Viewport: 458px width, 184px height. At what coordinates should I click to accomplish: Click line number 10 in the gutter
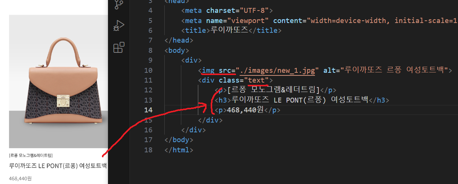pos(148,70)
